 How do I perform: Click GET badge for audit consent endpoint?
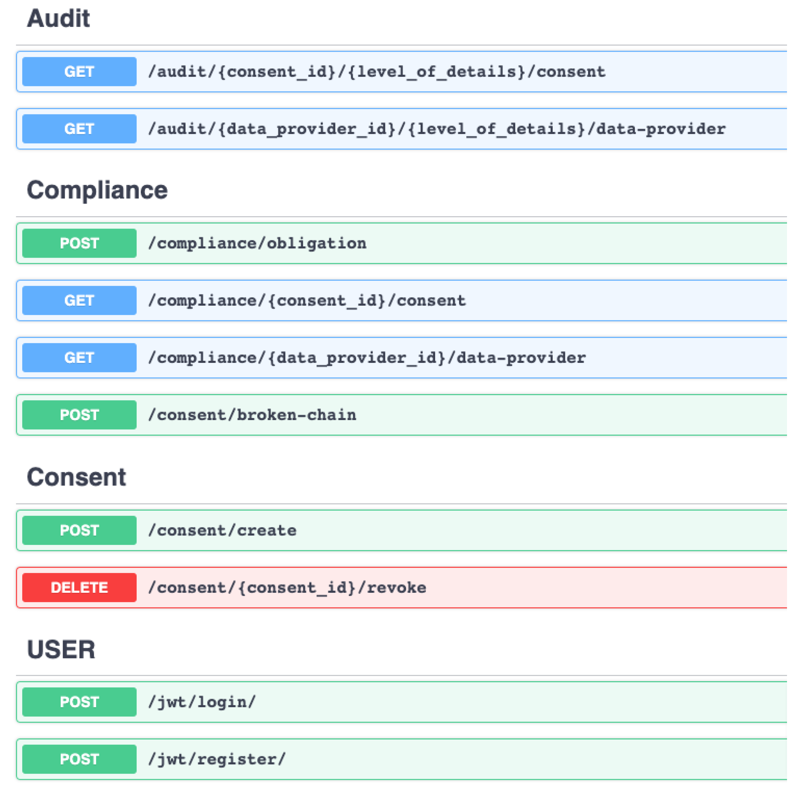(x=79, y=72)
